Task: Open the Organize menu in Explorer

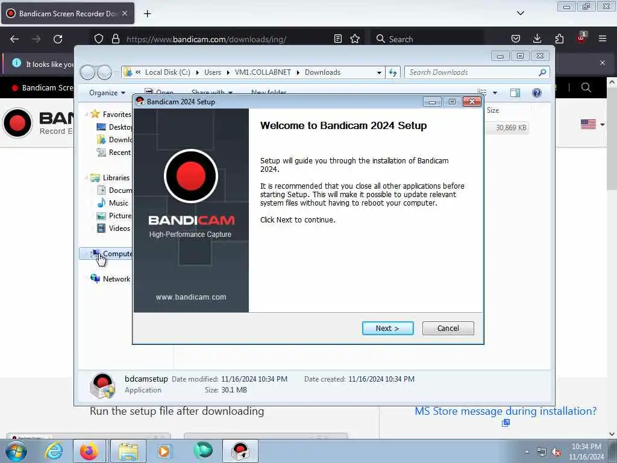Action: (107, 93)
